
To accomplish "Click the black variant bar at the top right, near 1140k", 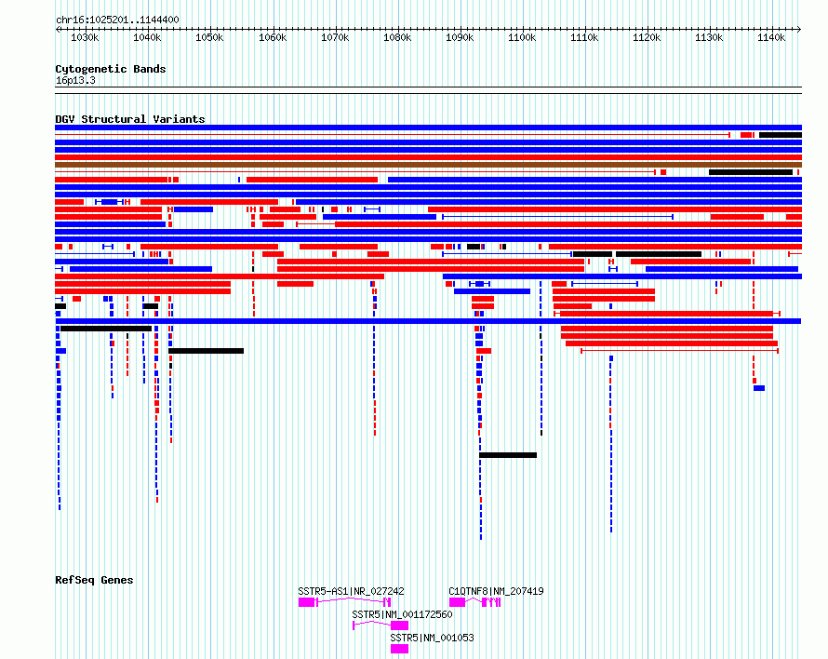I will tap(781, 135).
